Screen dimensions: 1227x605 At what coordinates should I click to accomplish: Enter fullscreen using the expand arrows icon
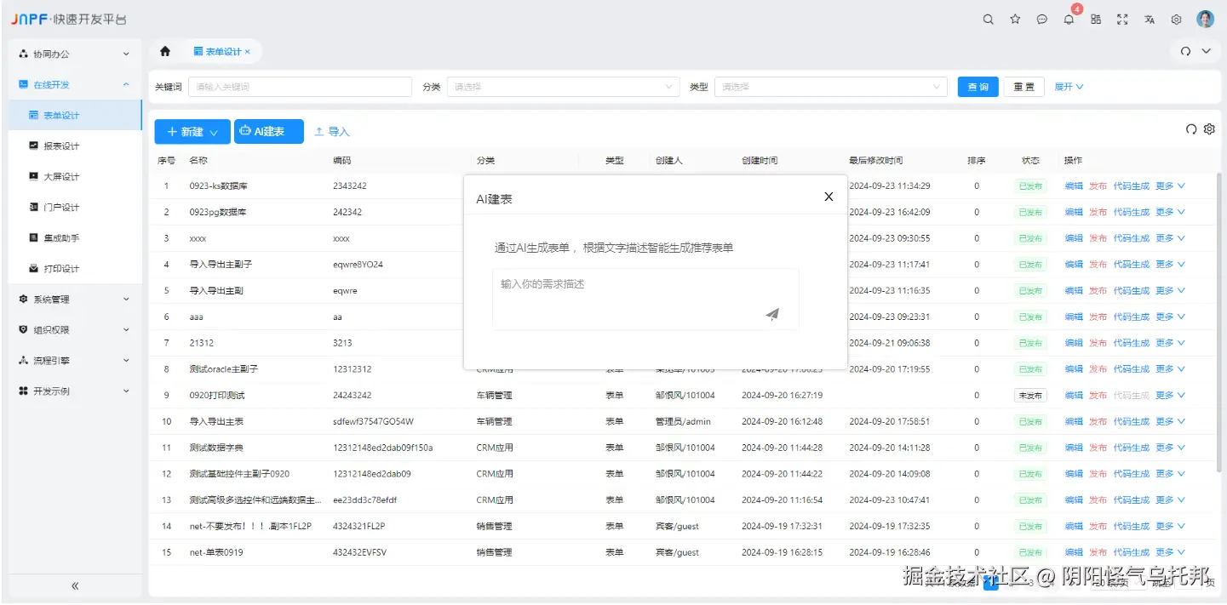coord(1122,19)
